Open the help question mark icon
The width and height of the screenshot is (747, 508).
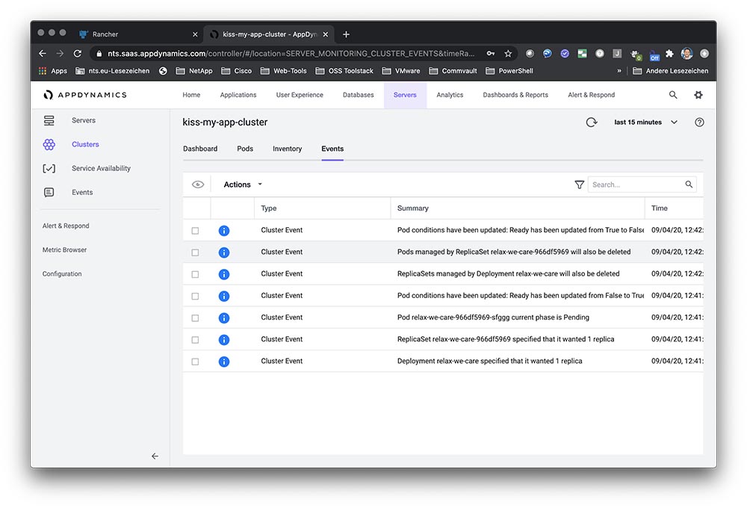tap(699, 123)
